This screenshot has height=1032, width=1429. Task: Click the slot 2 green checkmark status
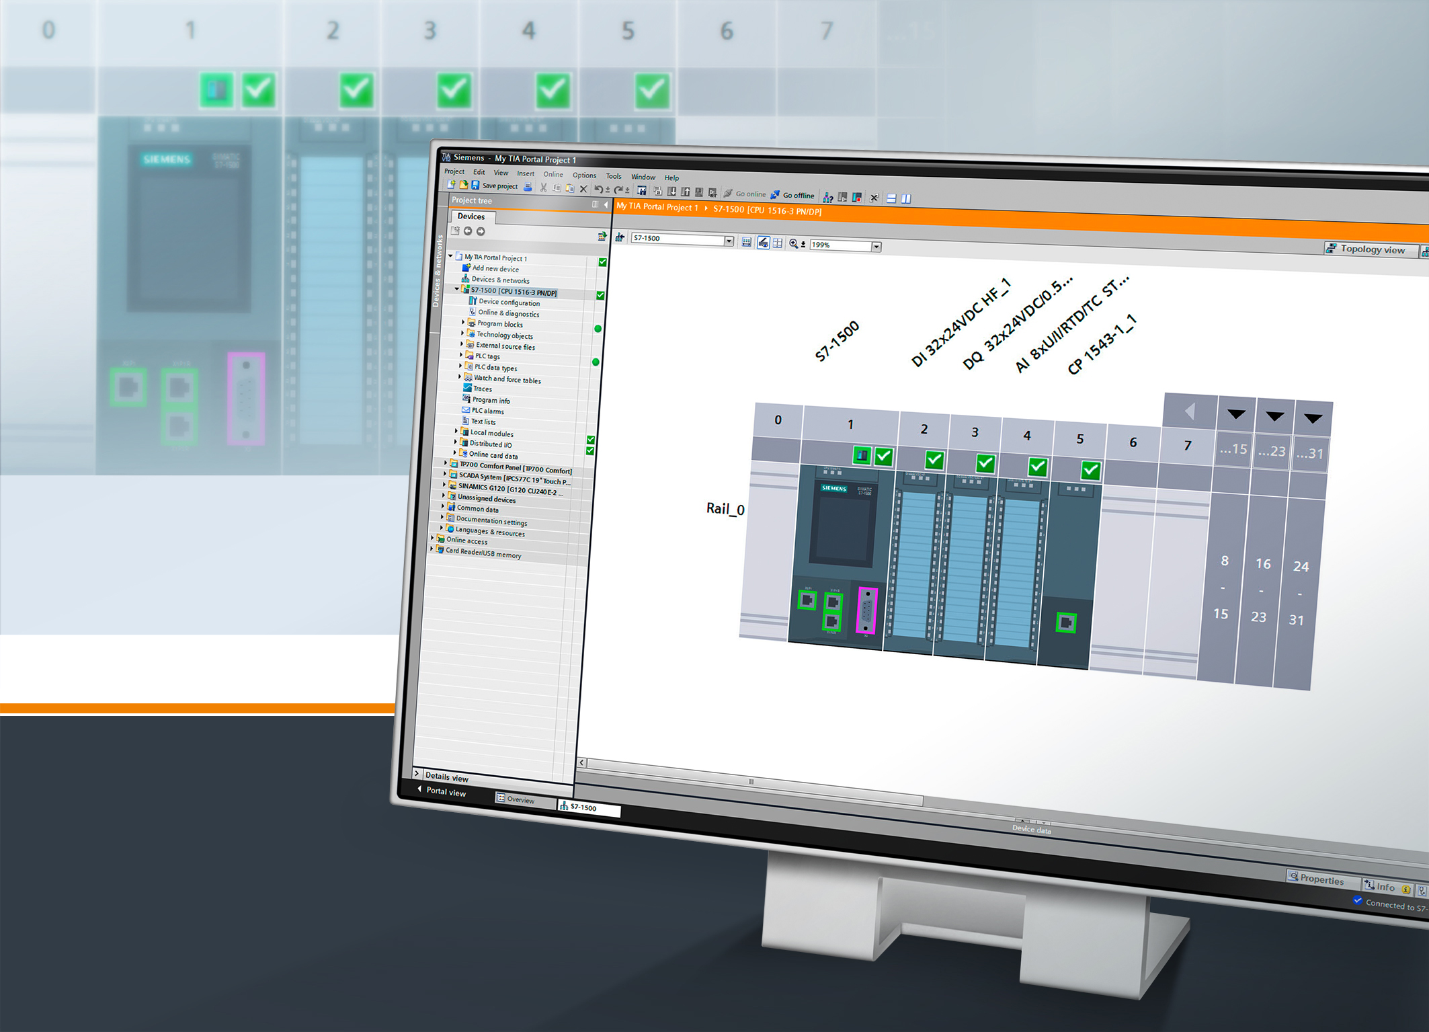[934, 460]
